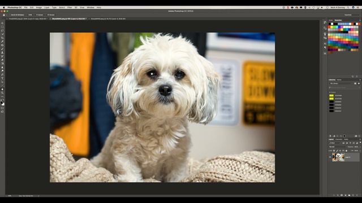Viewport: 362px width, 203px height.
Task: Switch to the first document tab
Action: (28, 19)
